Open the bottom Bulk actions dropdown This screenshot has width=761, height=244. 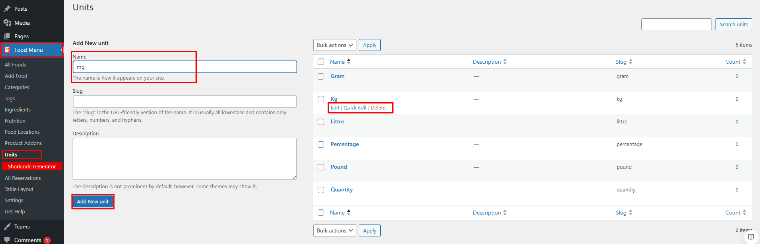(x=335, y=230)
